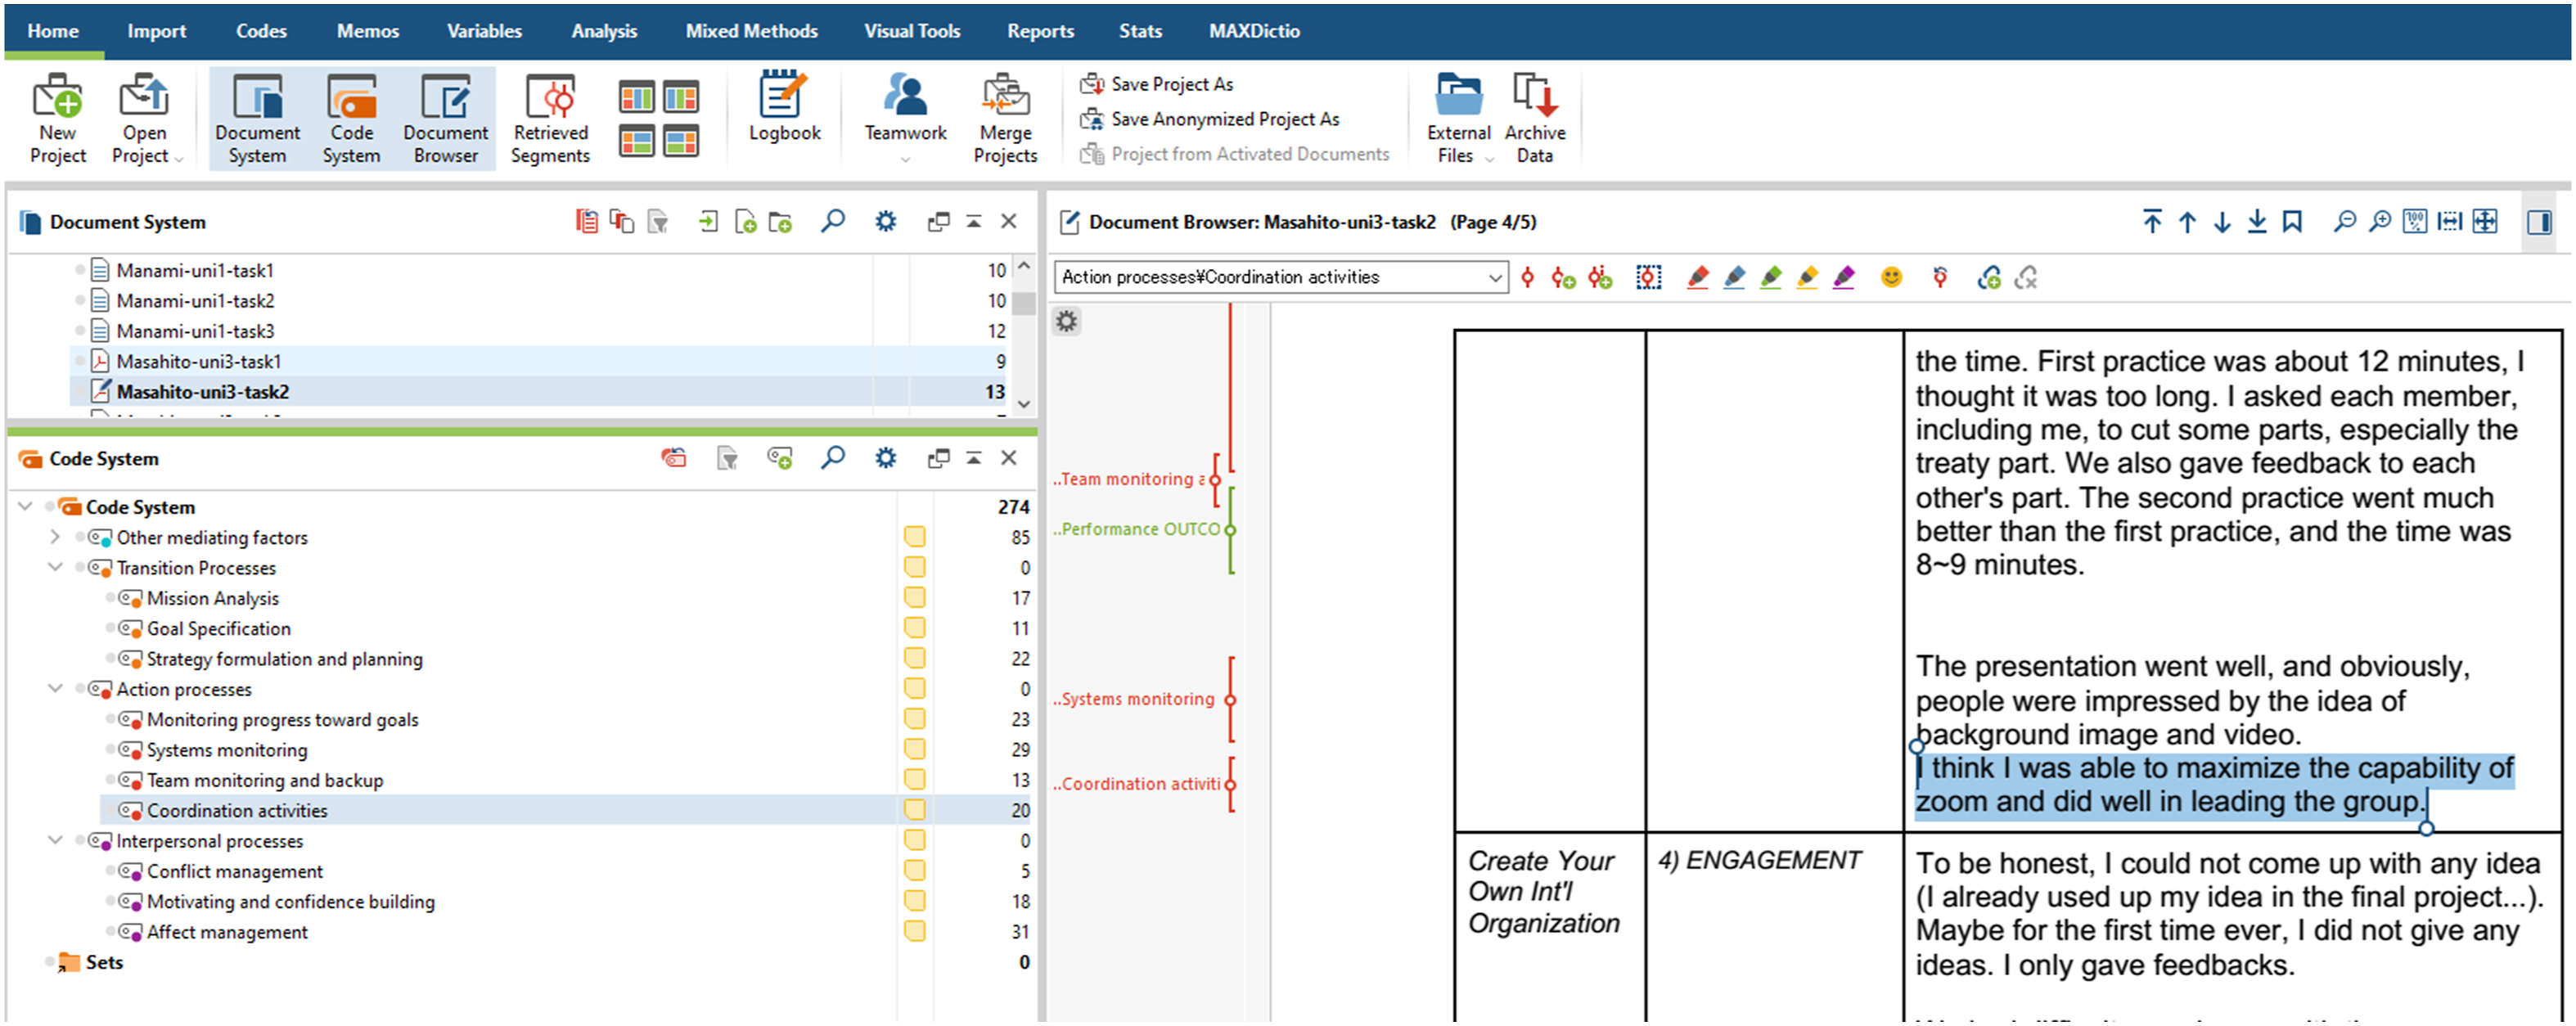Image resolution: width=2576 pixels, height=1026 pixels.
Task: Collapse the Action processes code
Action: 55,689
